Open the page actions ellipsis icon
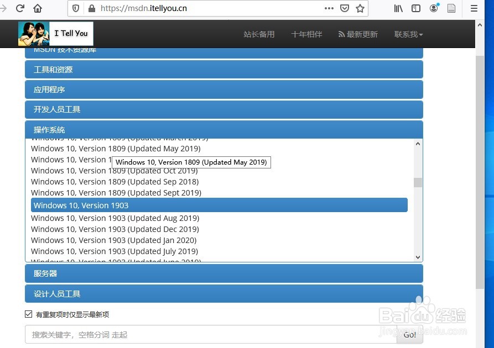This screenshot has width=494, height=348. pyautogui.click(x=329, y=8)
